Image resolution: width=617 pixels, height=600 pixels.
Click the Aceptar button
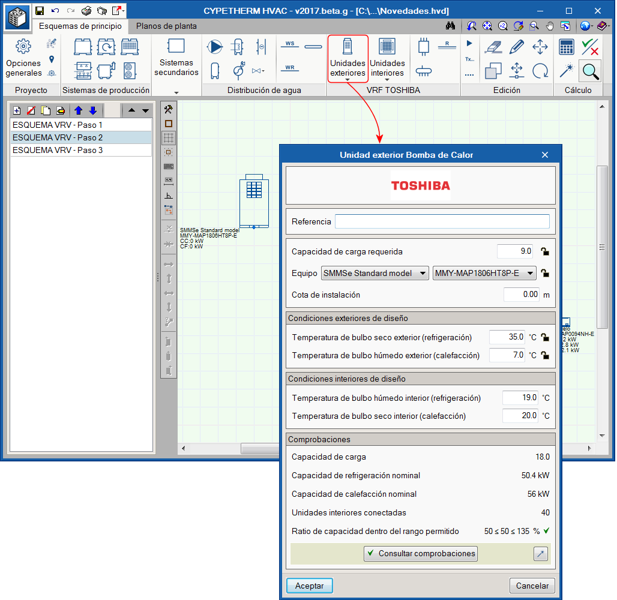310,586
